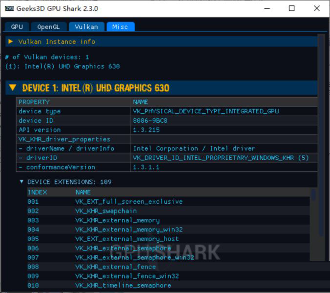Viewport: 330px width, 293px height.
Task: Click index 001 in extensions list
Action: 33,202
